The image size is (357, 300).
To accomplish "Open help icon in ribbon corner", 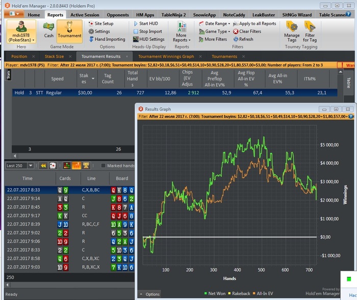I will 348,14.
